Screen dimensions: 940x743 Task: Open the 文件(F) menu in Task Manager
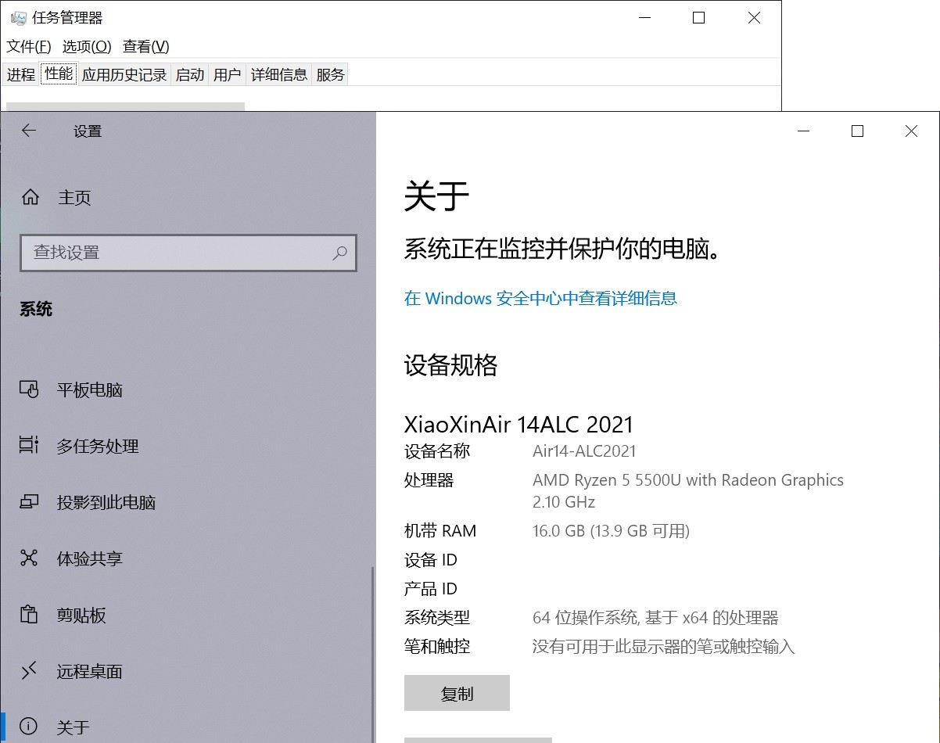tap(29, 46)
